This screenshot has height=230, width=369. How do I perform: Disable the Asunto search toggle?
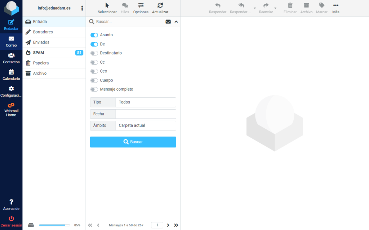[94, 35]
